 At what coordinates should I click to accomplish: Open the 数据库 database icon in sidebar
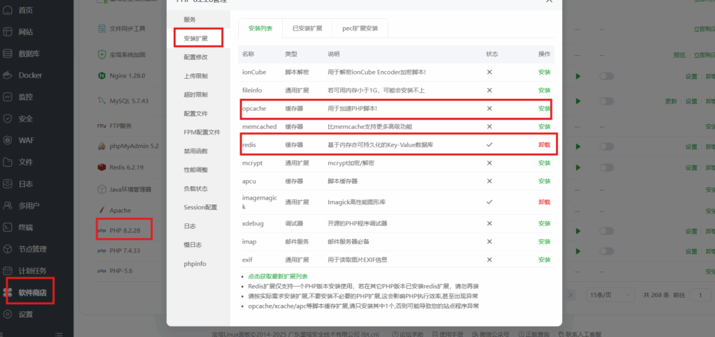7,54
